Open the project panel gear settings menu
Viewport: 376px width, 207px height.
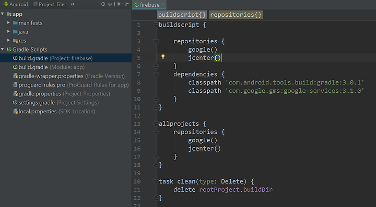point(119,4)
